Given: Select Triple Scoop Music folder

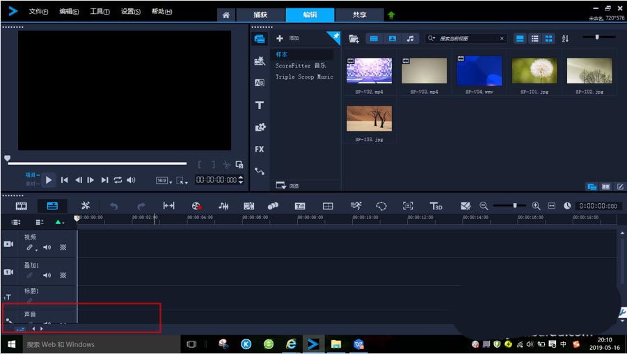Looking at the screenshot, I should (x=304, y=77).
